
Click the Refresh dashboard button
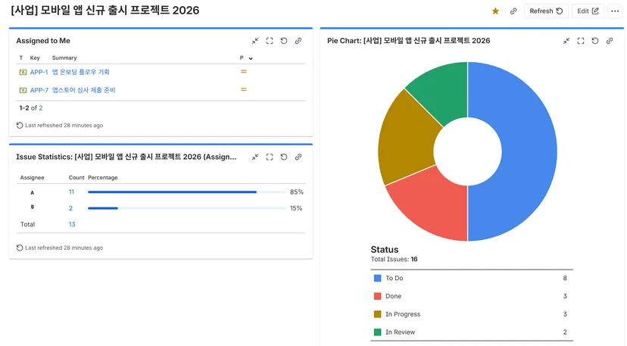[x=546, y=11]
